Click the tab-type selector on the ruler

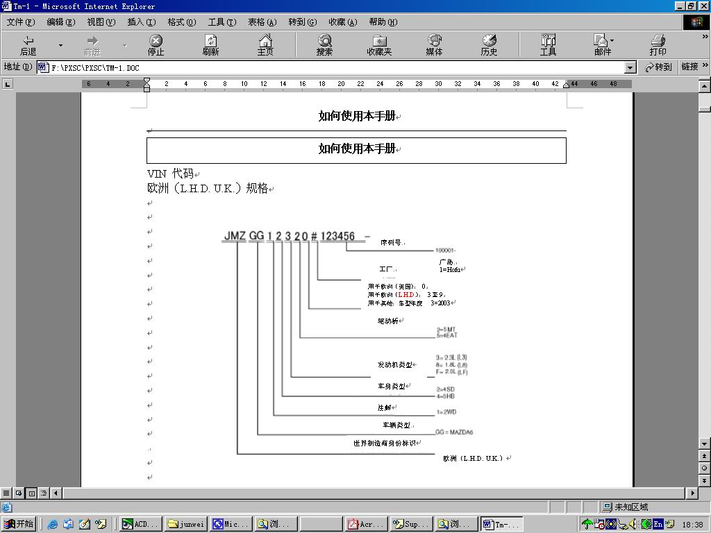[x=8, y=84]
